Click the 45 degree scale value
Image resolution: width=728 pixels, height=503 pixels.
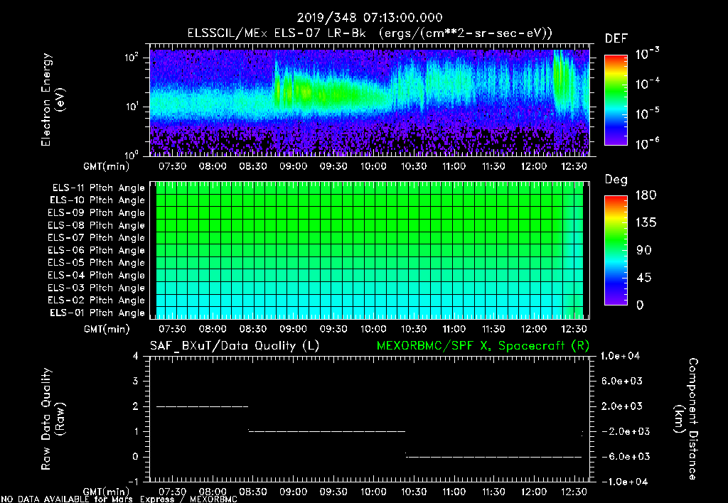coord(644,278)
